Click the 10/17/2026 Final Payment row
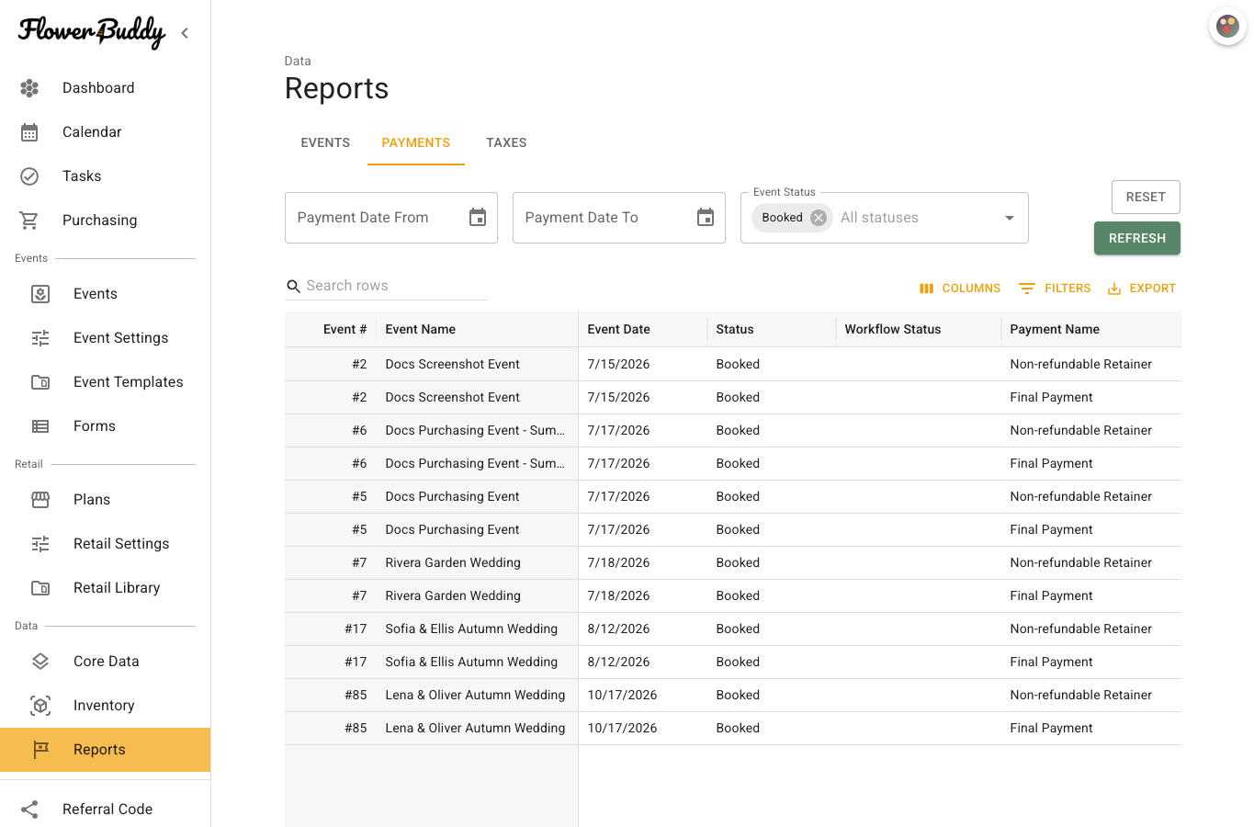Viewport: 1254px width, 827px height. click(733, 729)
